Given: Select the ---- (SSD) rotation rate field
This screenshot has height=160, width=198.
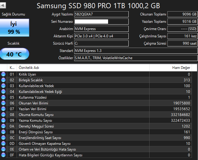Looking at the screenshot, I should [183, 29].
